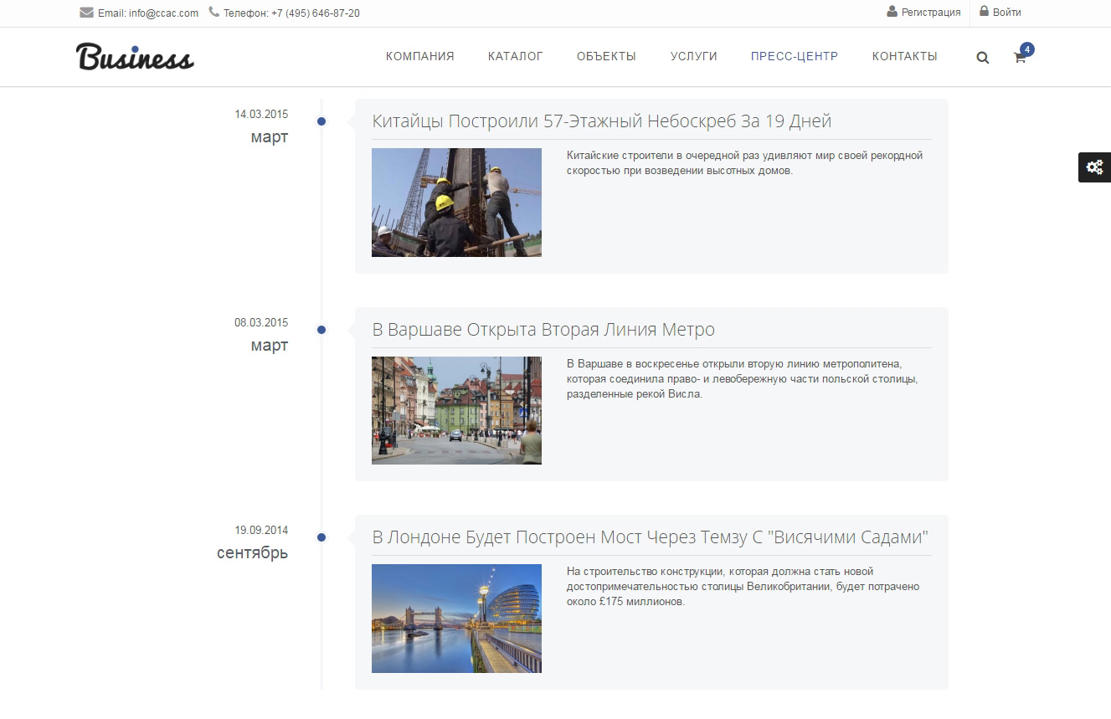Open the Chinese 57-story skyscraper article title
The width and height of the screenshot is (1111, 719).
click(601, 121)
